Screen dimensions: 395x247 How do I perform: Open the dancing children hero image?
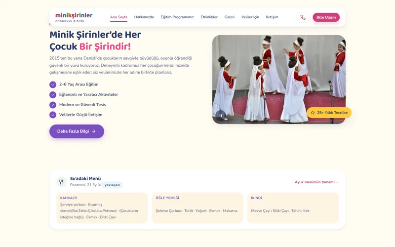[279, 80]
